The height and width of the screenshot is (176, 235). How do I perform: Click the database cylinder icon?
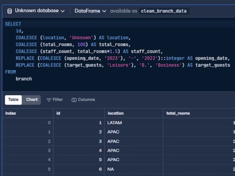tap(10, 11)
